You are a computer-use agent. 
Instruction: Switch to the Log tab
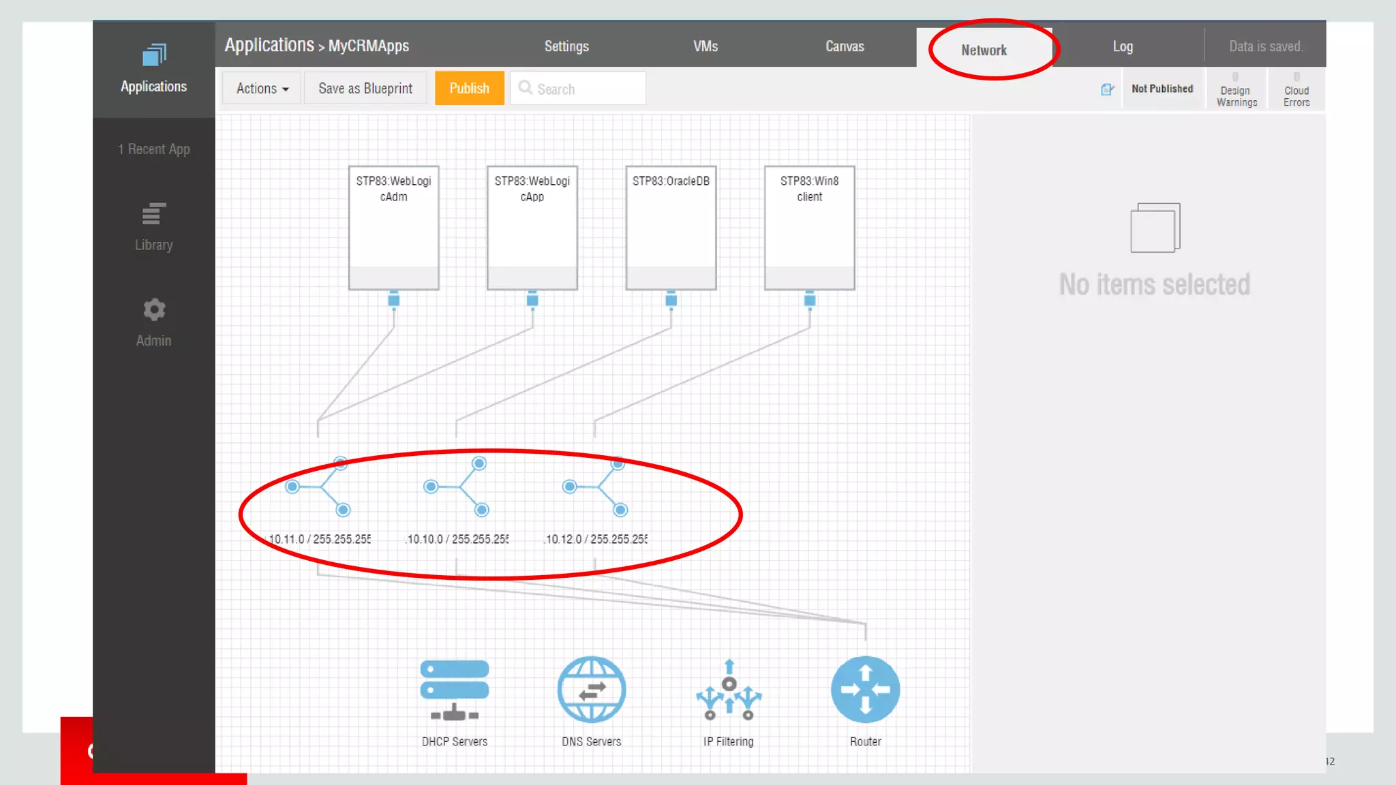[1123, 46]
